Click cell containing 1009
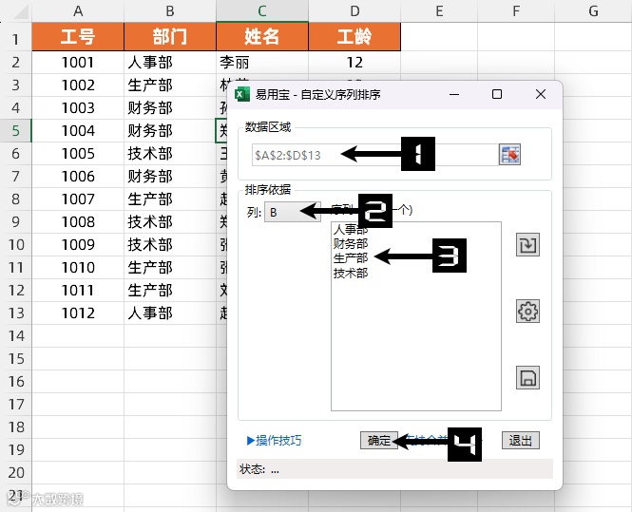This screenshot has height=512, width=632. [78, 244]
